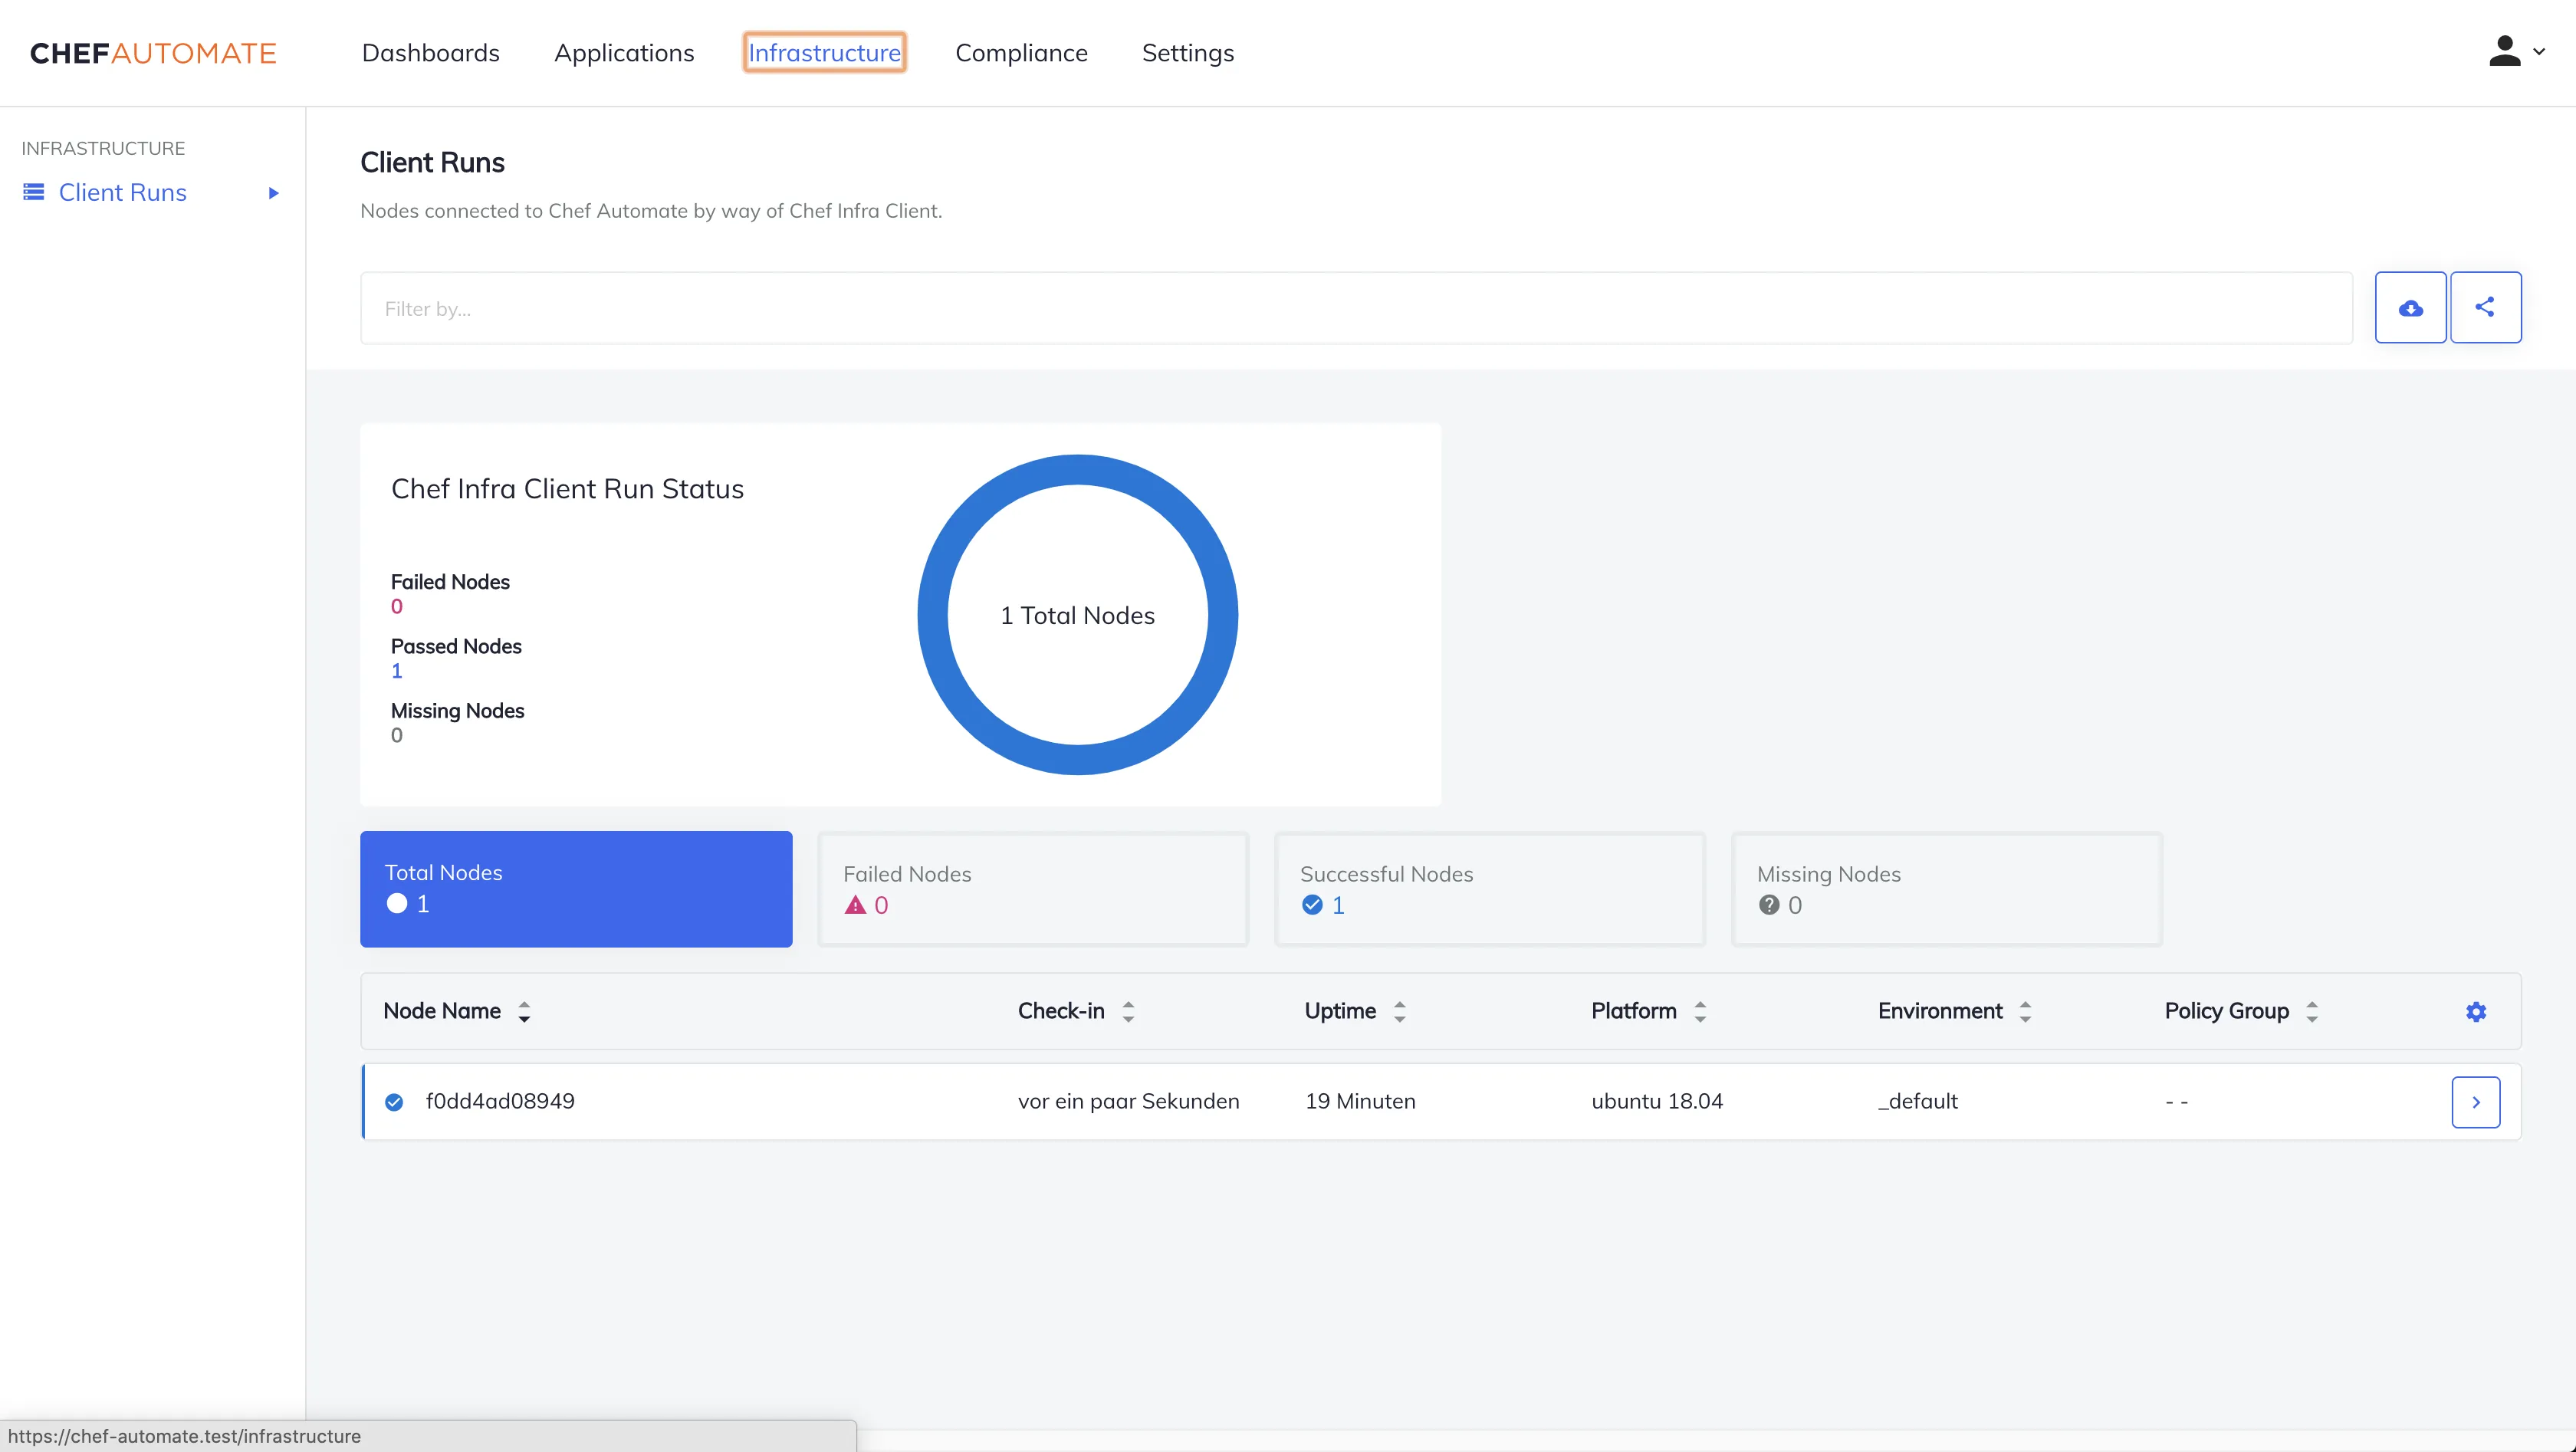Click the Total Nodes white circle icon
The image size is (2576, 1452).
coord(397,904)
